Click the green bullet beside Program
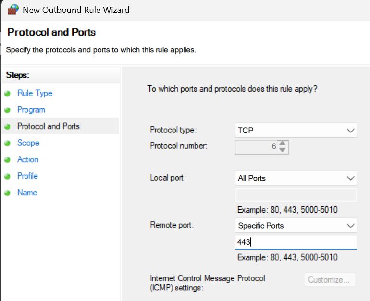The height and width of the screenshot is (301, 370). [7, 110]
